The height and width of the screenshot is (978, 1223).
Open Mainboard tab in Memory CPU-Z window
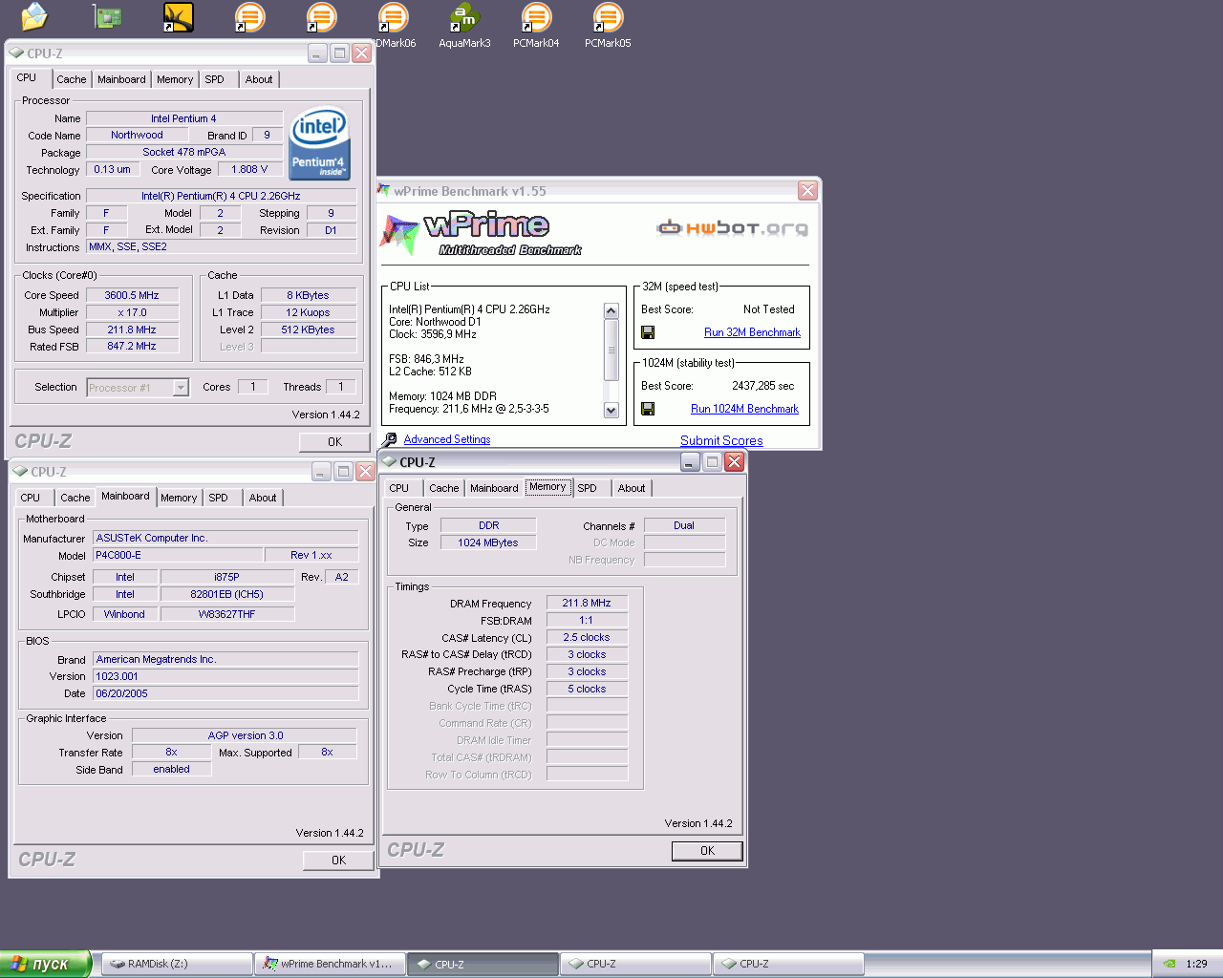pos(494,488)
